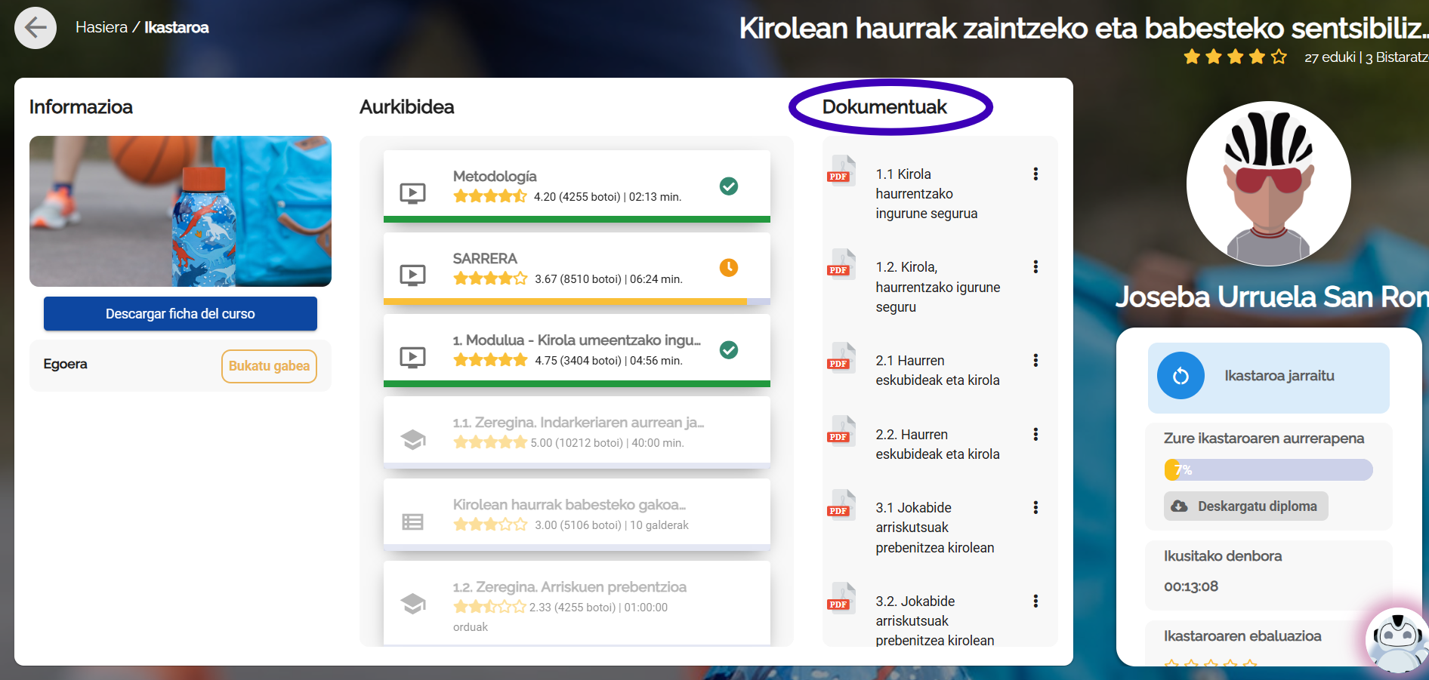The height and width of the screenshot is (680, 1429).
Task: Click the orange clock status on SARRERA
Action: click(728, 268)
